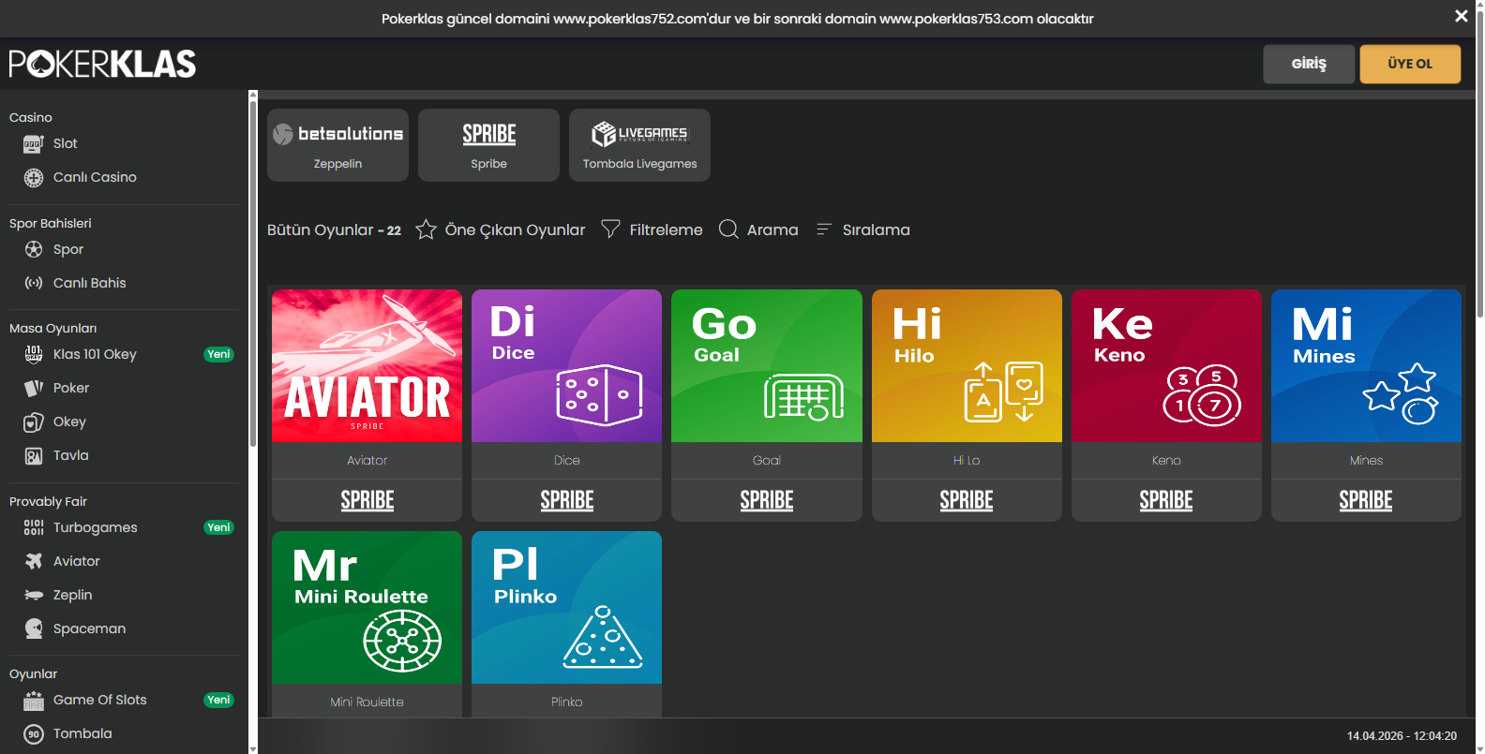The height and width of the screenshot is (754, 1485).
Task: Click the GİRİŞ login button
Action: (1309, 64)
